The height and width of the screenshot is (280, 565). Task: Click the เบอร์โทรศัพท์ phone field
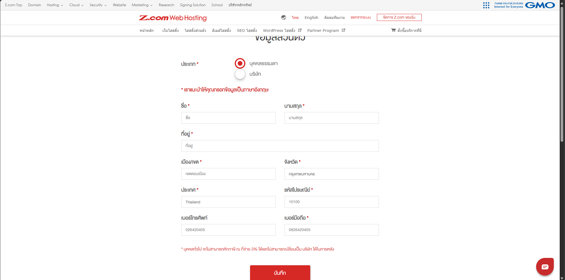point(228,230)
